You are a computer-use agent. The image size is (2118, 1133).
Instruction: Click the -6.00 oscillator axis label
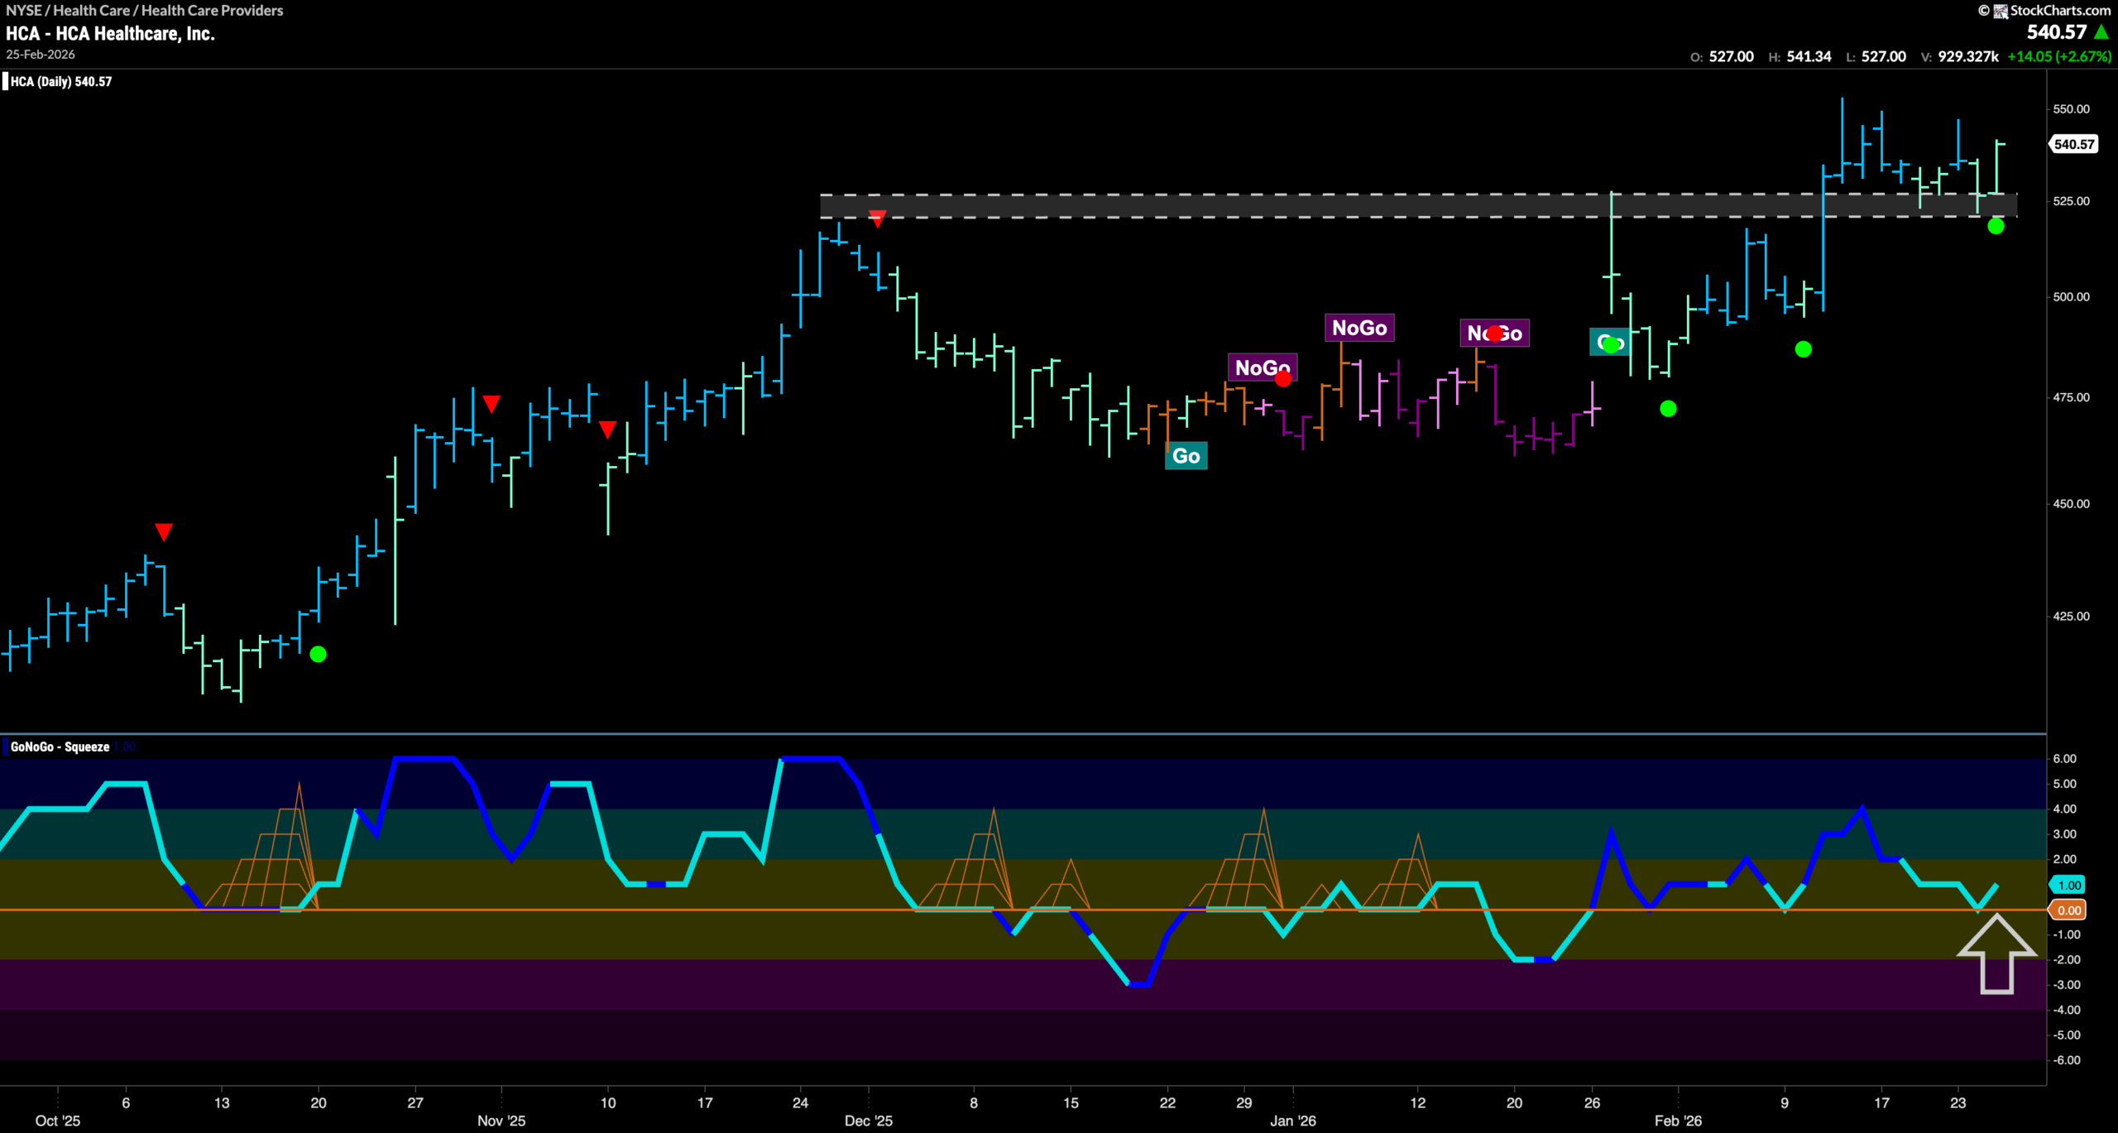2066,1060
